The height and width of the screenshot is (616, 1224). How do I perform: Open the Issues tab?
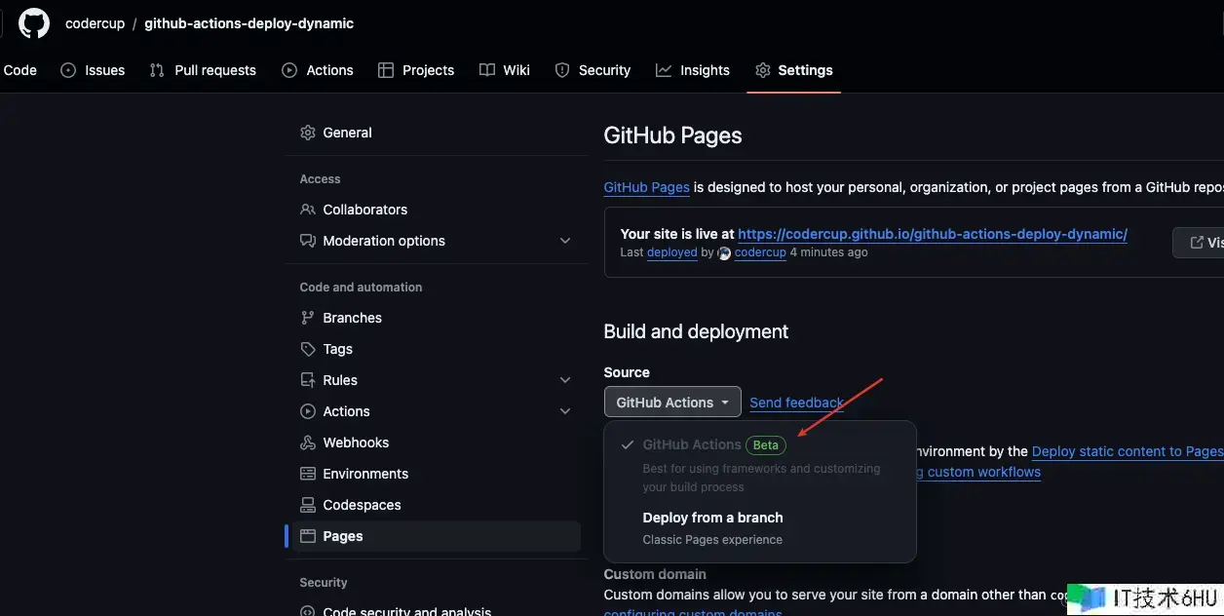[93, 70]
